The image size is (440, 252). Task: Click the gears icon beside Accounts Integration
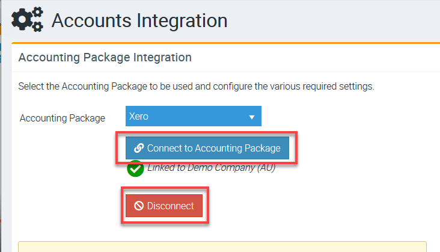pos(28,20)
